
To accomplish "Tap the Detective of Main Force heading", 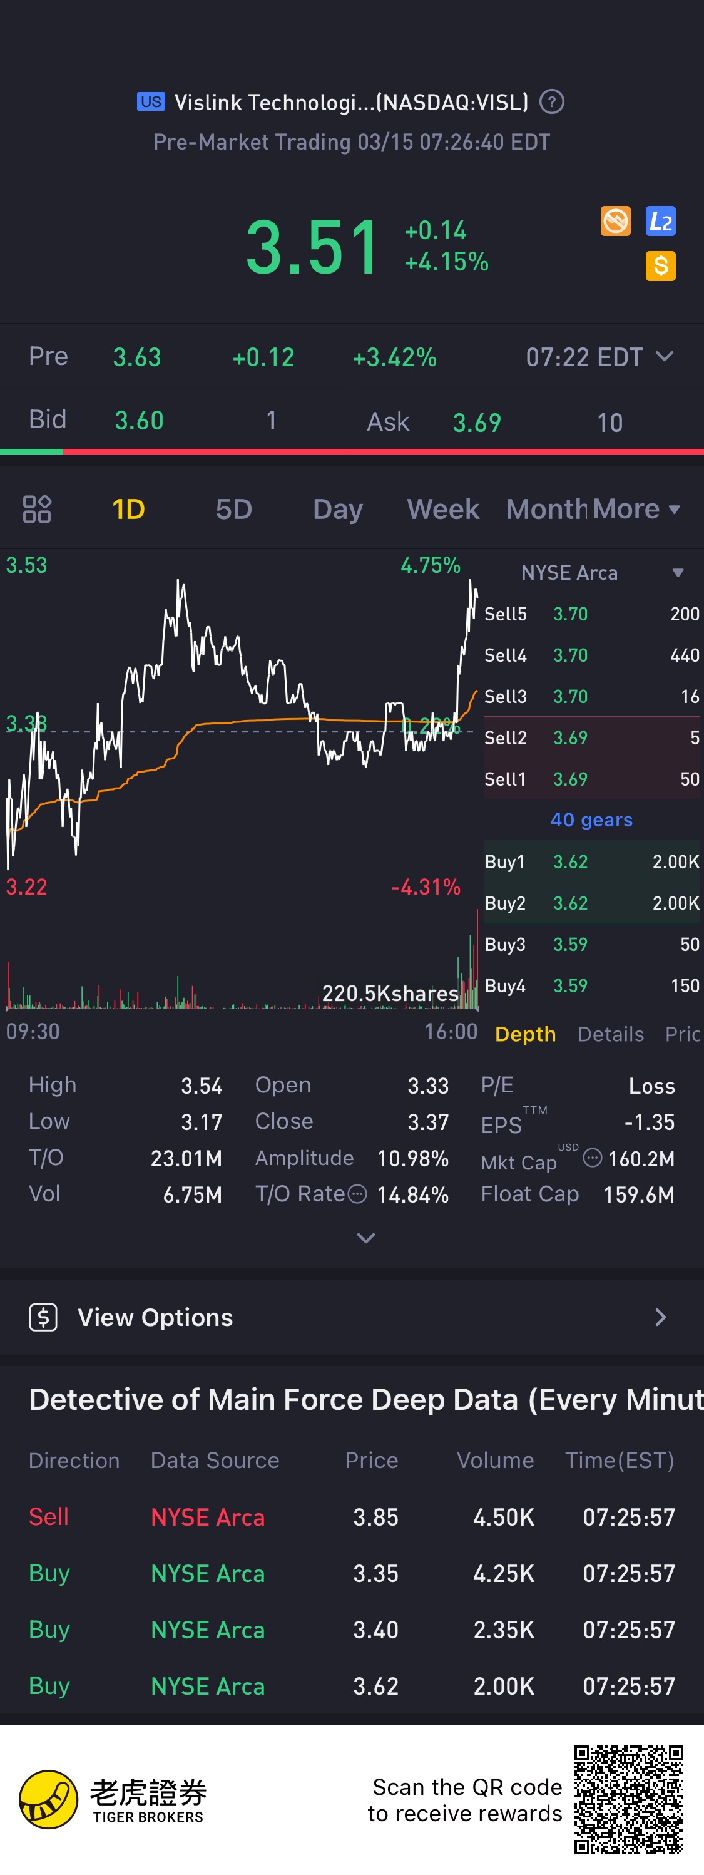I will click(366, 1400).
